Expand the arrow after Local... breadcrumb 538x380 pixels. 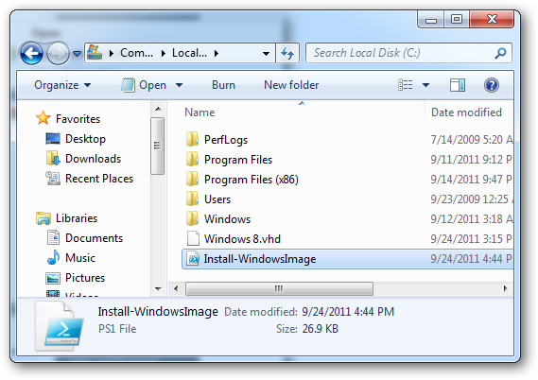217,53
